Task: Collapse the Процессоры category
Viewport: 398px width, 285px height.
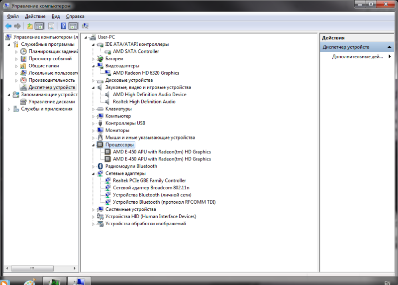Action: click(x=93, y=145)
